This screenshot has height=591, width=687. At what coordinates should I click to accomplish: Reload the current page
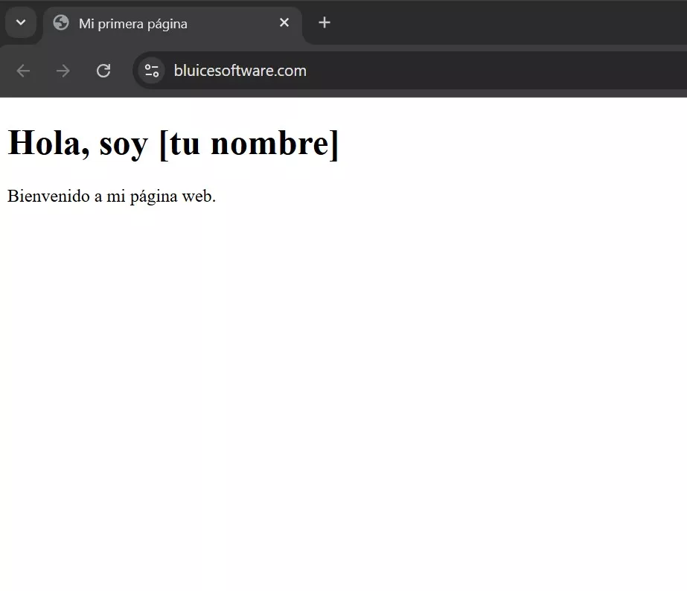[103, 71]
